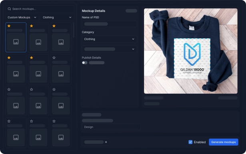Image resolution: width=246 pixels, height=154 pixels.
Task: Toggle the Publish Details switch
Action: pos(84,63)
